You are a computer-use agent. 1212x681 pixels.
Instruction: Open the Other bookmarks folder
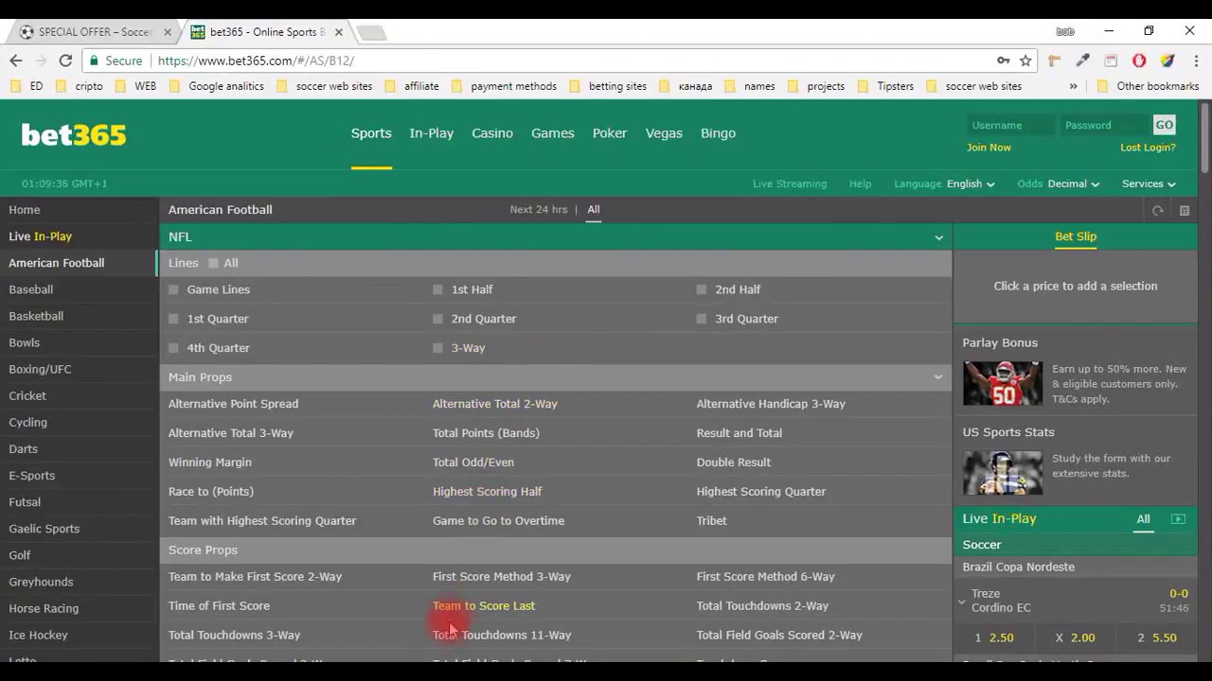(1148, 86)
